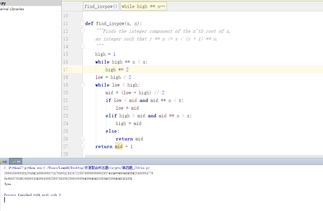Click the Python icon on the re run tab
Image resolution: width=323 pixels, height=211 pixels.
point(14,161)
